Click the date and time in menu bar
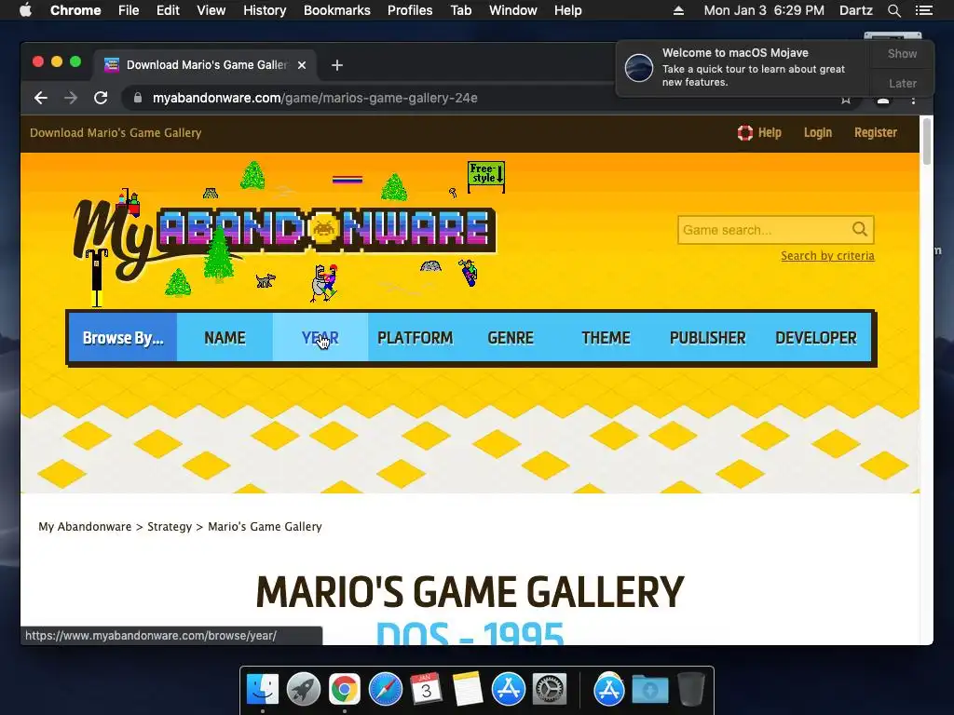The height and width of the screenshot is (715, 954). [764, 10]
